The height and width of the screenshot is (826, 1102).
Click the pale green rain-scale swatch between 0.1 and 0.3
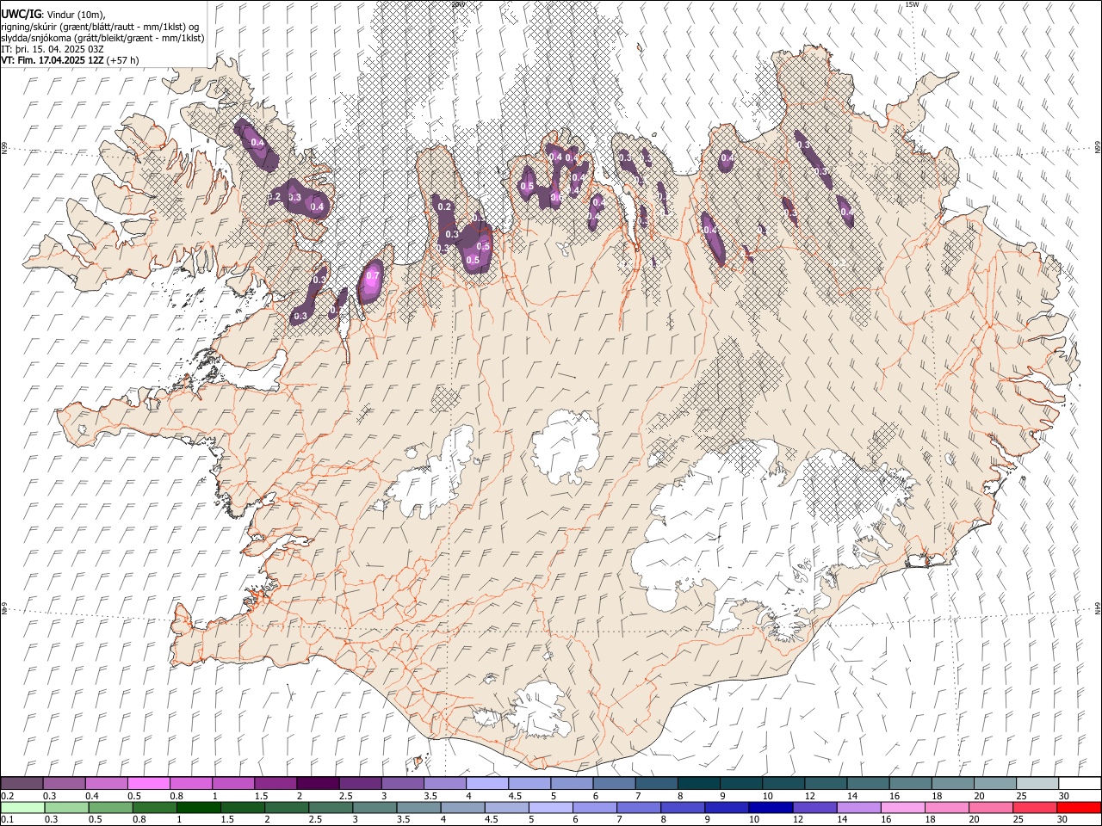(x=23, y=808)
